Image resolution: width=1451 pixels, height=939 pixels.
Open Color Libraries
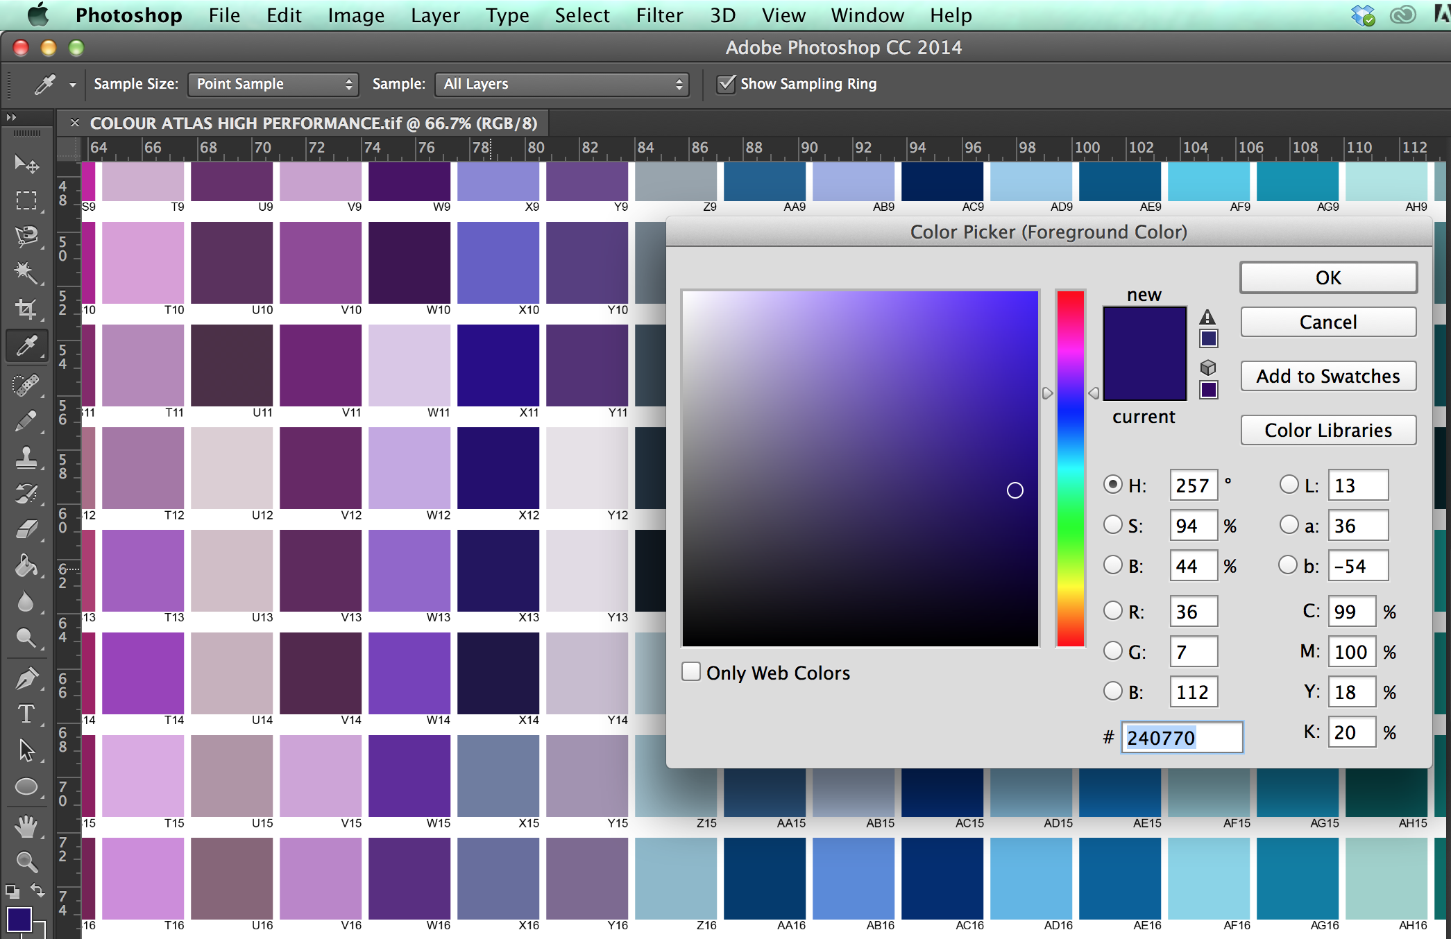pos(1328,430)
